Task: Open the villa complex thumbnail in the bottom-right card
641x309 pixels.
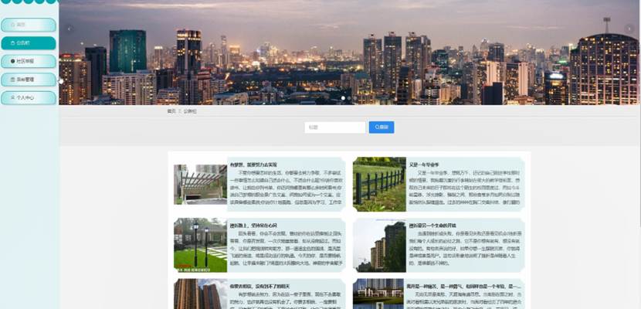Action: coord(378,294)
